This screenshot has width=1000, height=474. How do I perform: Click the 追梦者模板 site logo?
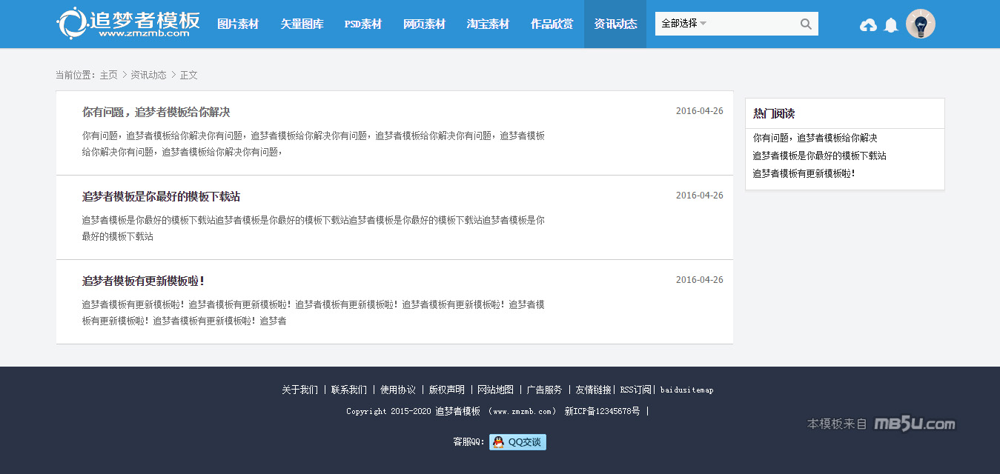128,24
